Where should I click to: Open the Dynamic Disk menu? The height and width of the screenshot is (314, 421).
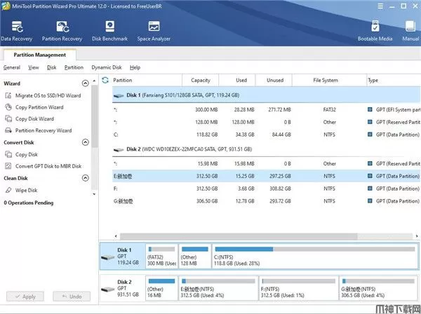(x=106, y=67)
